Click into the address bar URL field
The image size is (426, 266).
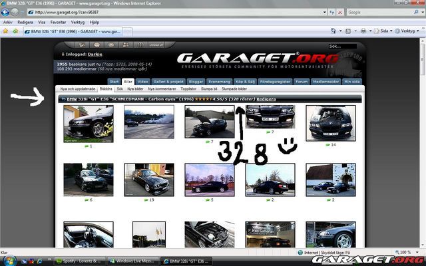coord(174,12)
